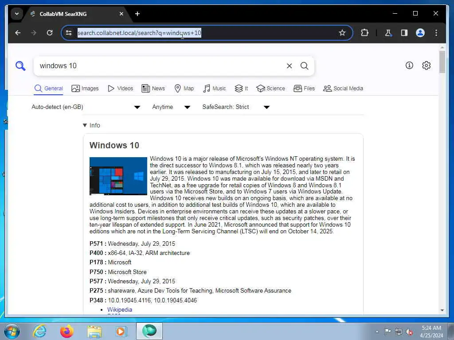Click text 'P571 : Wednesday, July 29, 2015'
The width and height of the screenshot is (454, 340).
point(132,244)
